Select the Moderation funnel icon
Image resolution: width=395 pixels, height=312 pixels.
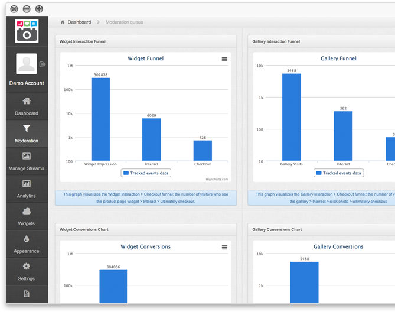[27, 129]
